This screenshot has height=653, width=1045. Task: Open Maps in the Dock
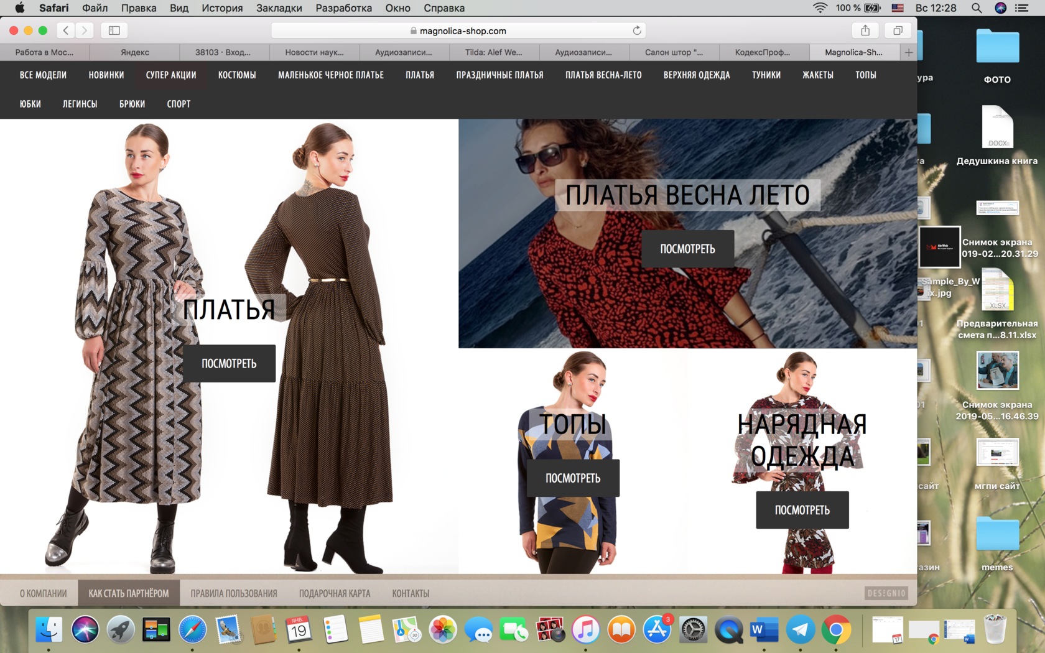click(x=407, y=630)
